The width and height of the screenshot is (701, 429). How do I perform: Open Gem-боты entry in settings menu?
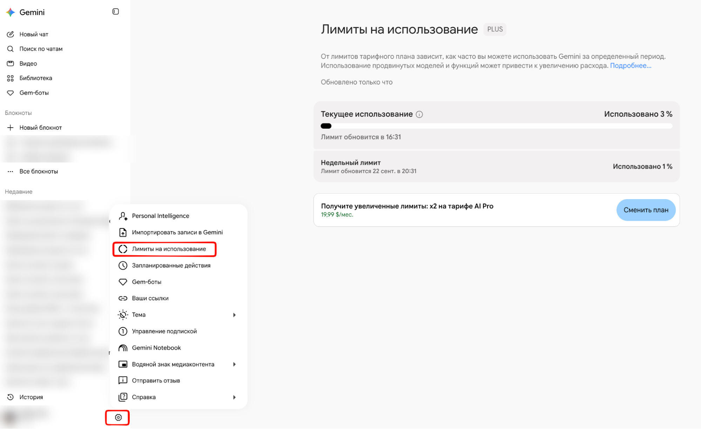pyautogui.click(x=178, y=282)
